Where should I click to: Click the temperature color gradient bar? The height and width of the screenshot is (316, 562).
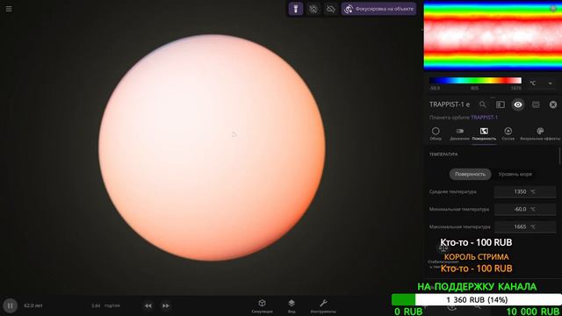click(475, 81)
